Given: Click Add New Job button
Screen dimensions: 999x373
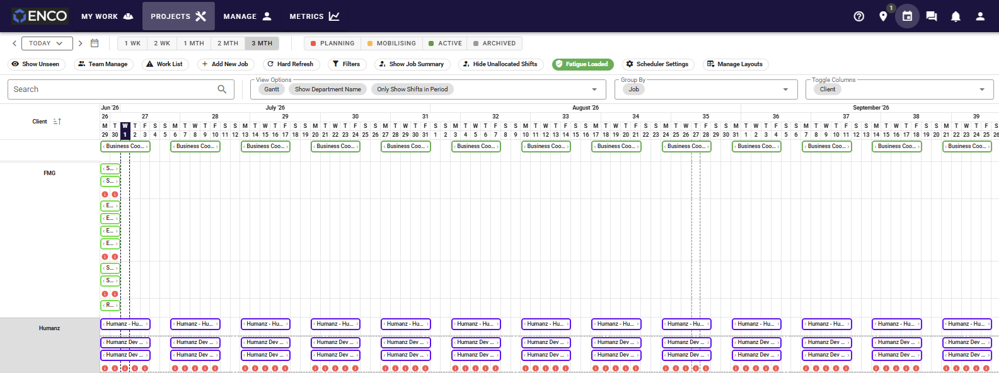Looking at the screenshot, I should (225, 64).
